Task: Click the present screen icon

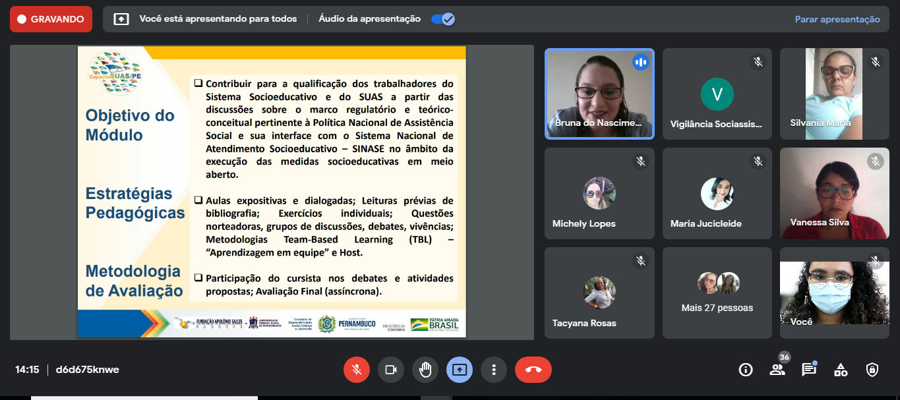Action: pos(460,370)
